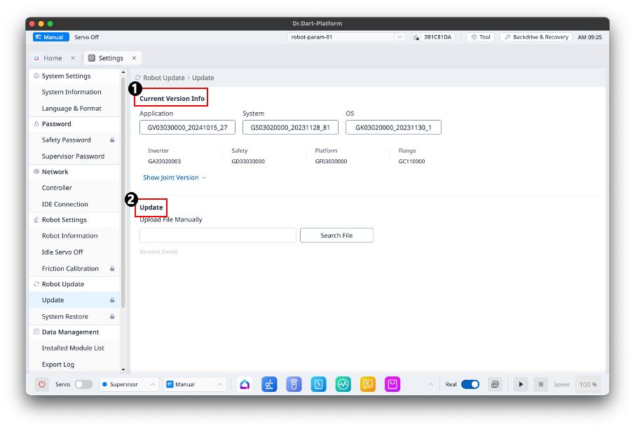
Task: Switch to the Home tab
Action: 53,58
